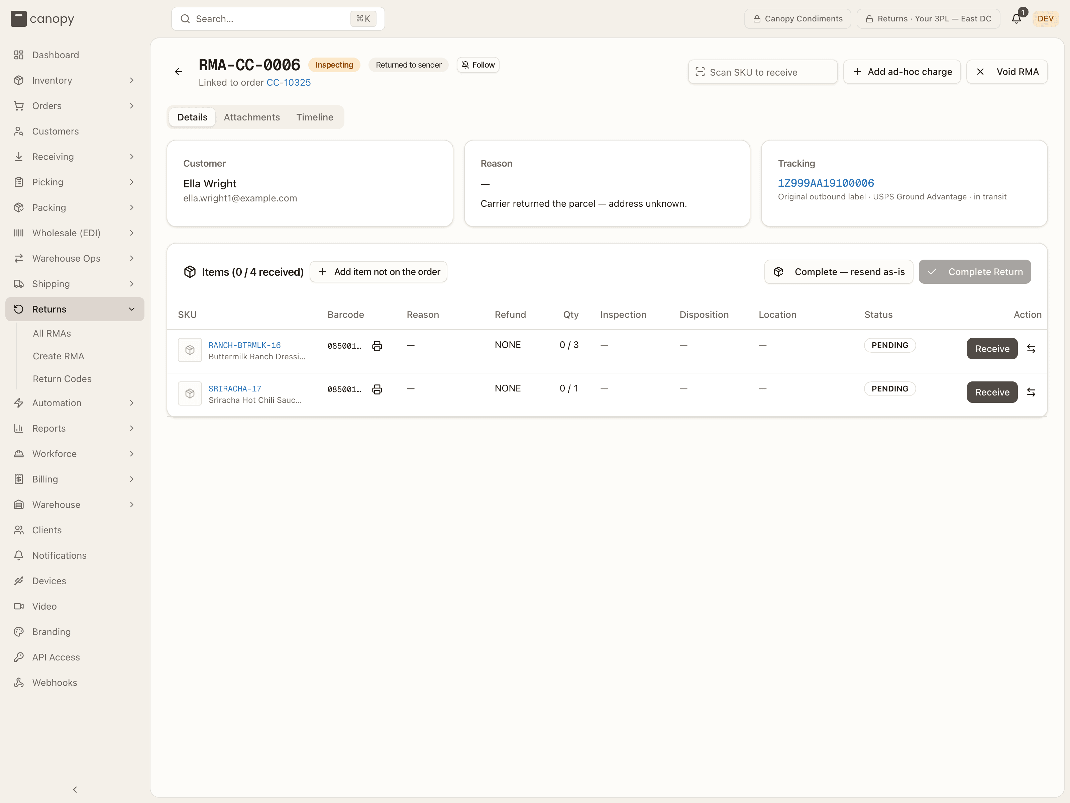Image resolution: width=1070 pixels, height=803 pixels.
Task: Open Notifications in sidebar
Action: (75, 556)
